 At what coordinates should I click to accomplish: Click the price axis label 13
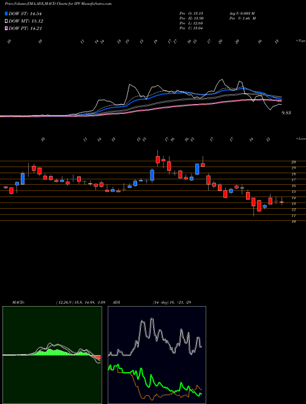[293, 204]
